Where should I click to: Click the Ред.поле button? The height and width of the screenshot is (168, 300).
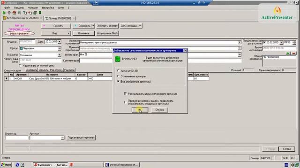tap(69, 70)
